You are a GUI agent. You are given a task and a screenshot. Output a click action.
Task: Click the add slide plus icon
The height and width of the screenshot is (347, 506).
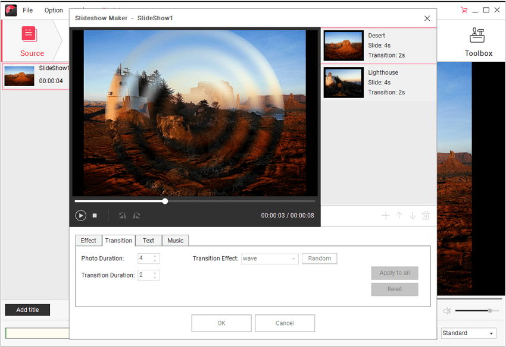click(385, 216)
